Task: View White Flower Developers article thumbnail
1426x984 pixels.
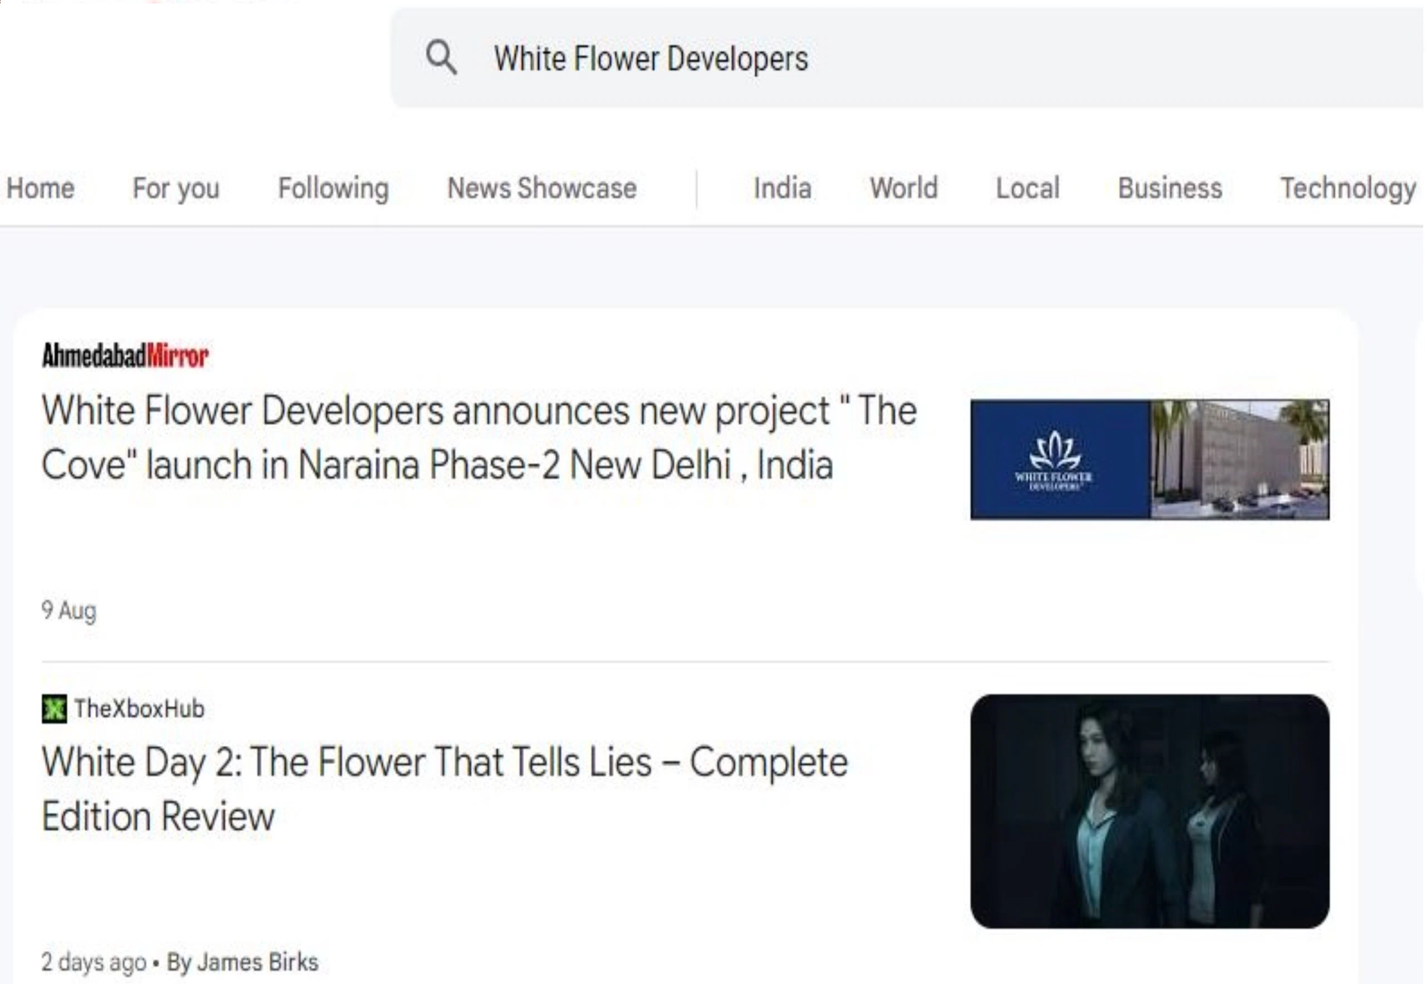Action: click(1150, 460)
